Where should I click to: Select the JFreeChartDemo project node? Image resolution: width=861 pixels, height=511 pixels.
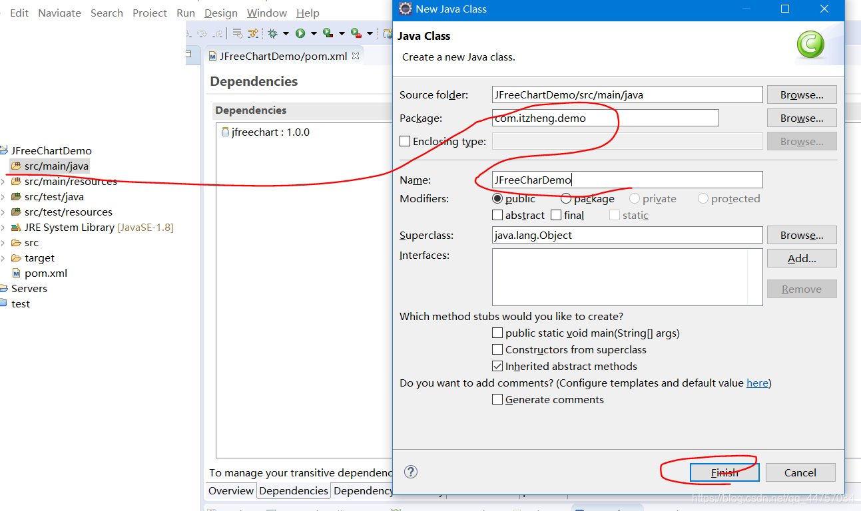tap(51, 150)
